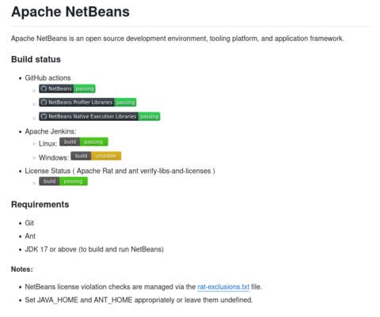
Task: Click the Apache Jenkins list item
Action: coord(51,131)
